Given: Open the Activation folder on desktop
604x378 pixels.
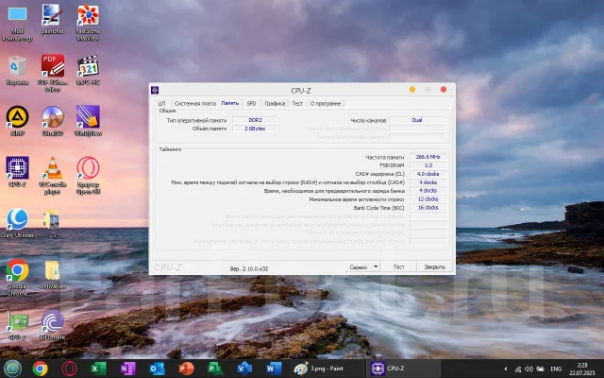Looking at the screenshot, I should coord(53,275).
